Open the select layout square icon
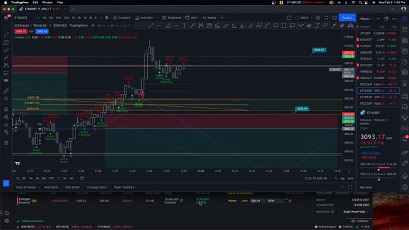Screen dimensions: 409x230 [x=289, y=18]
